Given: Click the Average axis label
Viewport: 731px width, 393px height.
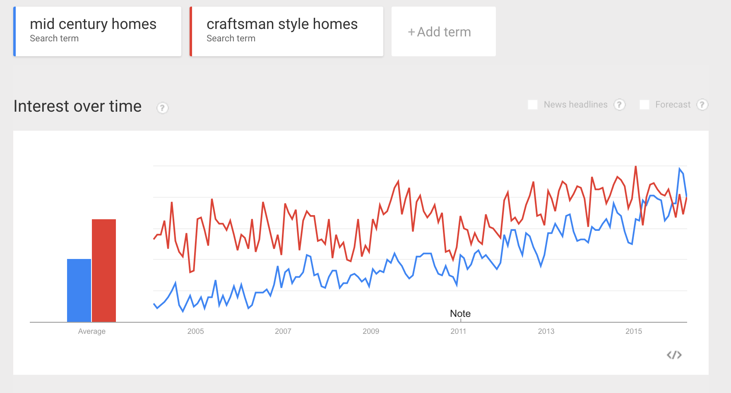Looking at the screenshot, I should pos(92,331).
